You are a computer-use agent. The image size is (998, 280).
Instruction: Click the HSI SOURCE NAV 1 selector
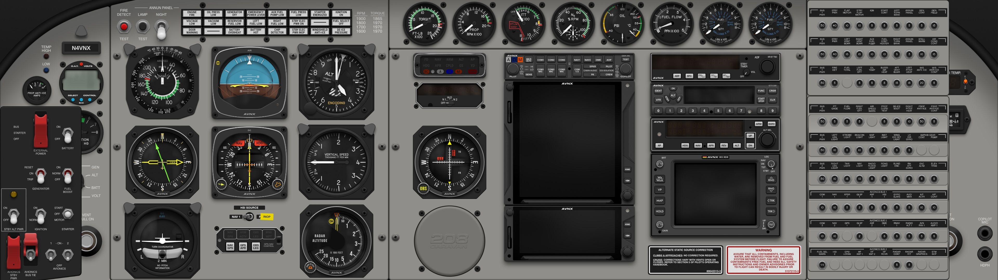pyautogui.click(x=248, y=216)
